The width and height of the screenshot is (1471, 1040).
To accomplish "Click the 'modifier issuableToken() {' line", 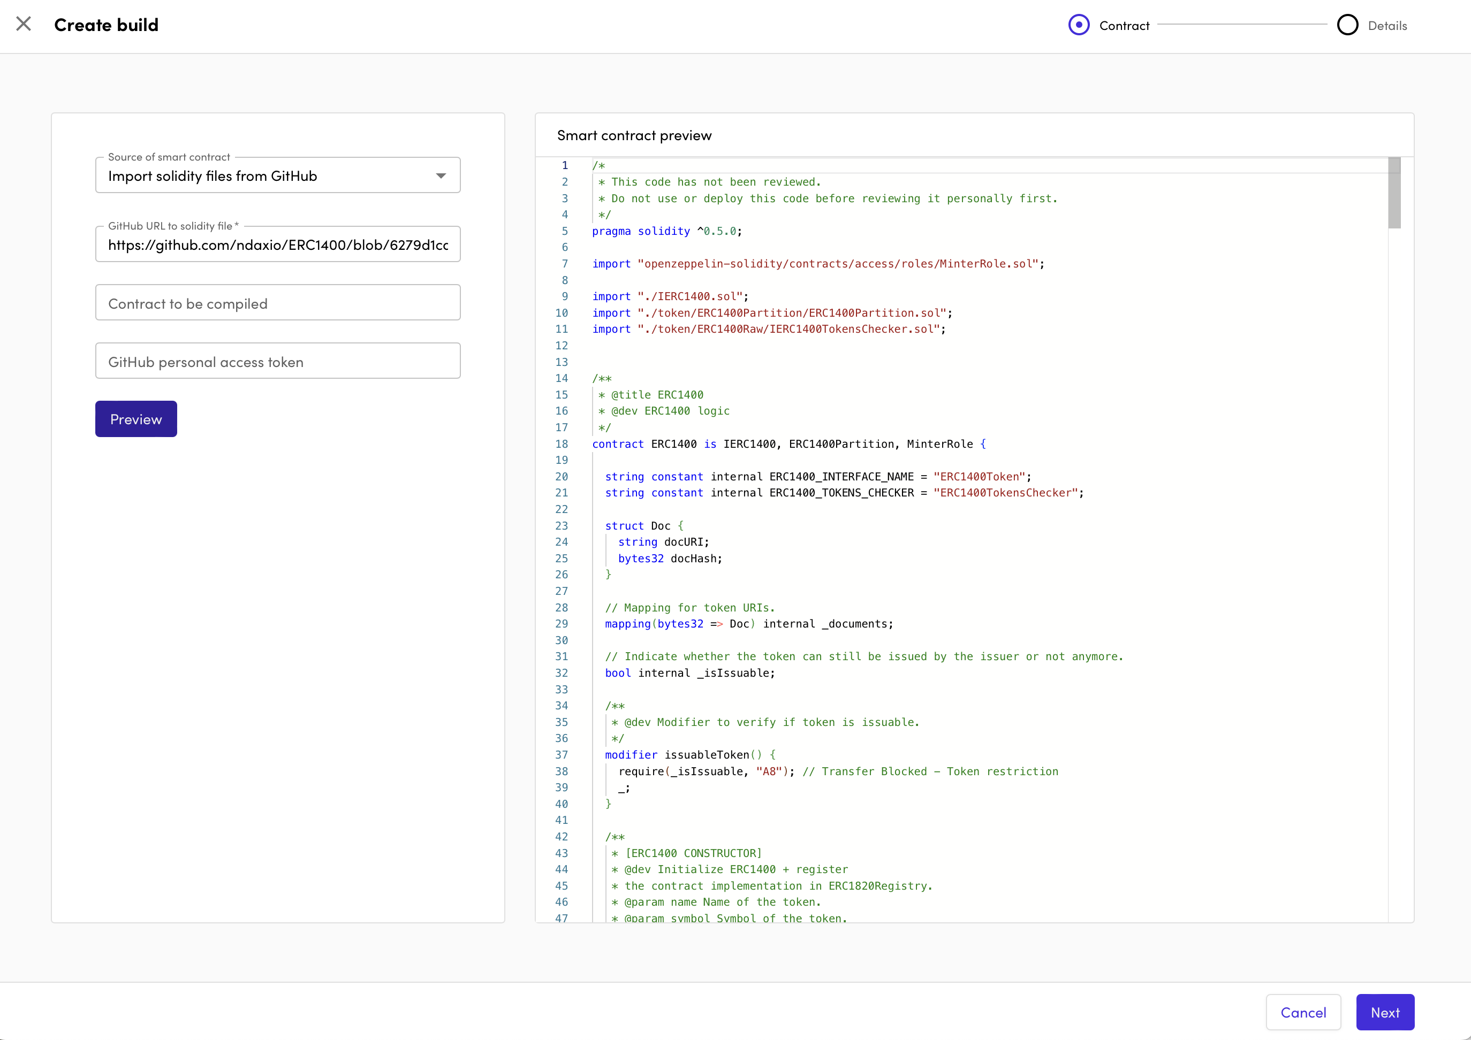I will [691, 755].
